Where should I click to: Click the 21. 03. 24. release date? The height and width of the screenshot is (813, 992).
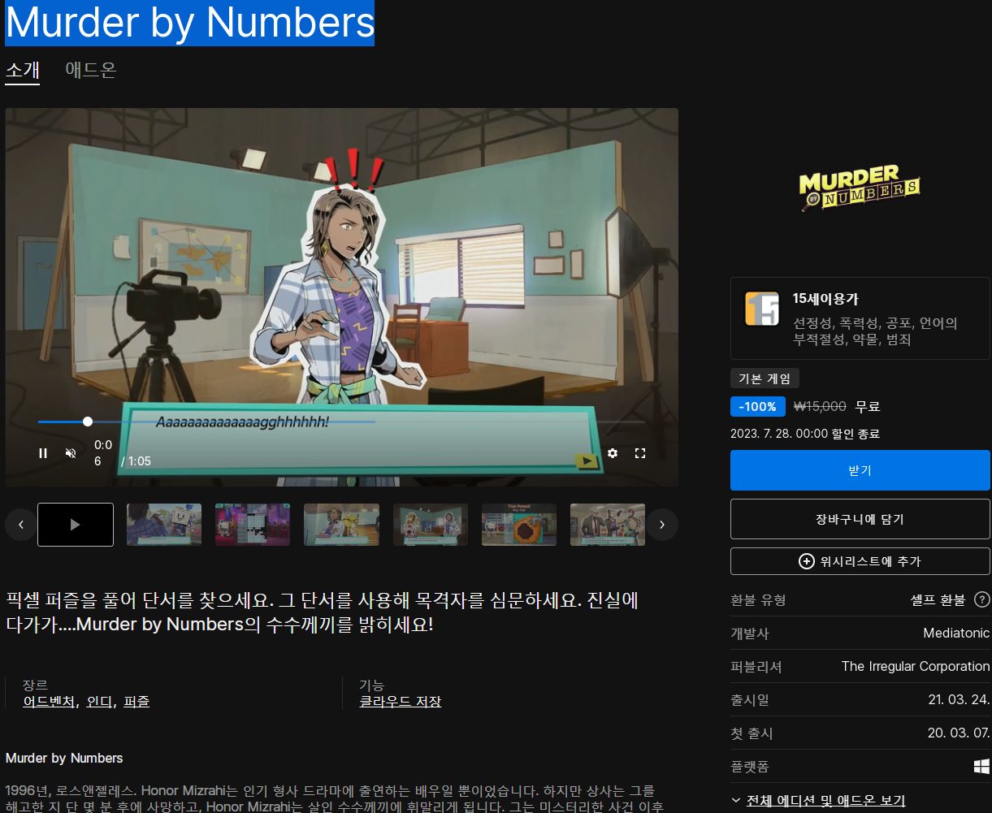(x=959, y=700)
